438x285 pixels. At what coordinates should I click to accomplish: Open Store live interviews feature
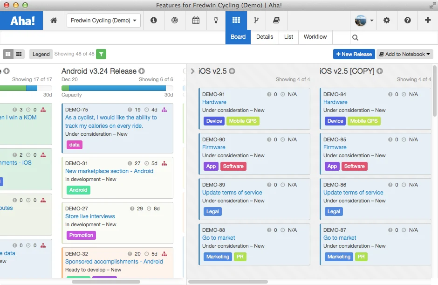[x=90, y=216]
